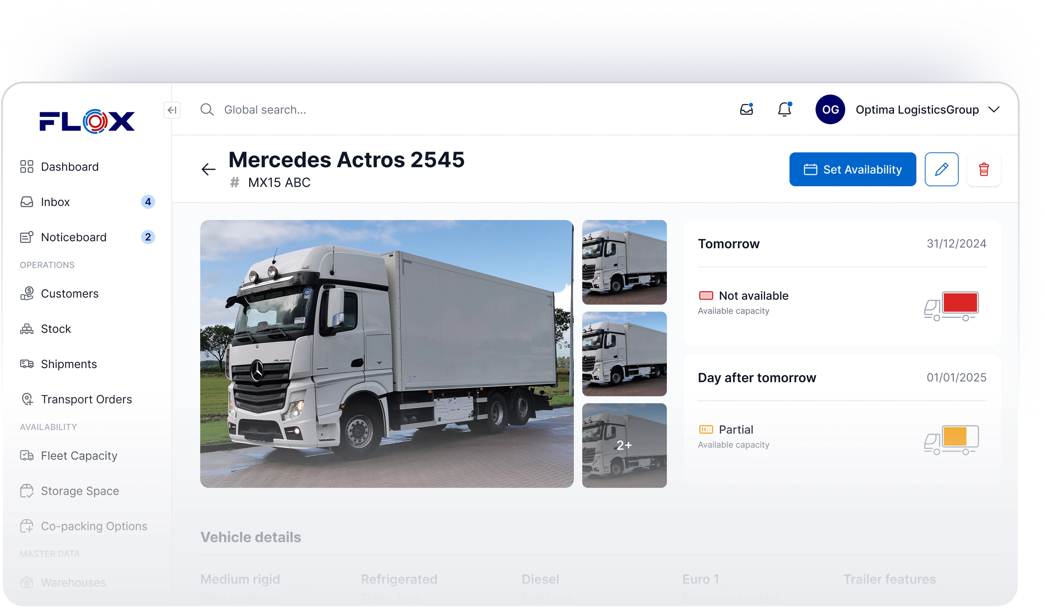This screenshot has width=1045, height=608.
Task: Click the FLOX logo
Action: (87, 121)
